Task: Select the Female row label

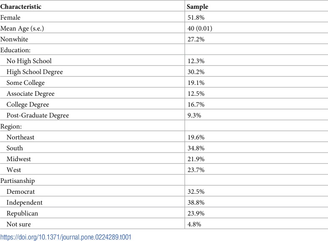Action: pos(10,17)
